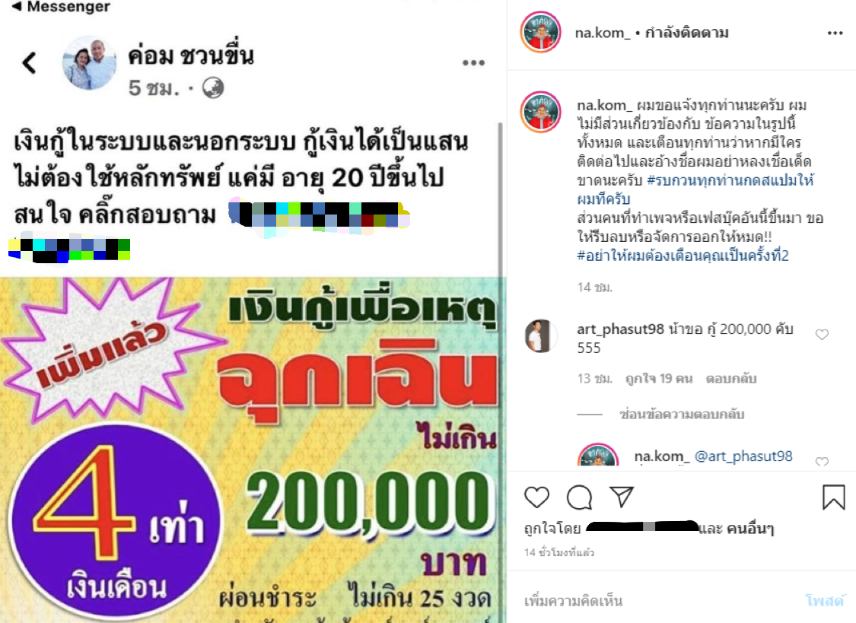Open art_phasut98's commenter avatar
This screenshot has height=623, width=856.
coord(540,335)
